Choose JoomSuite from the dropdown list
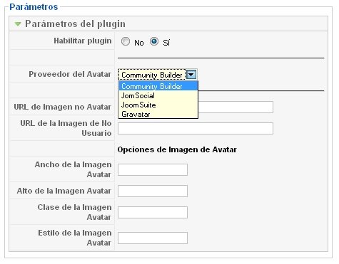The image size is (339, 264). point(158,105)
